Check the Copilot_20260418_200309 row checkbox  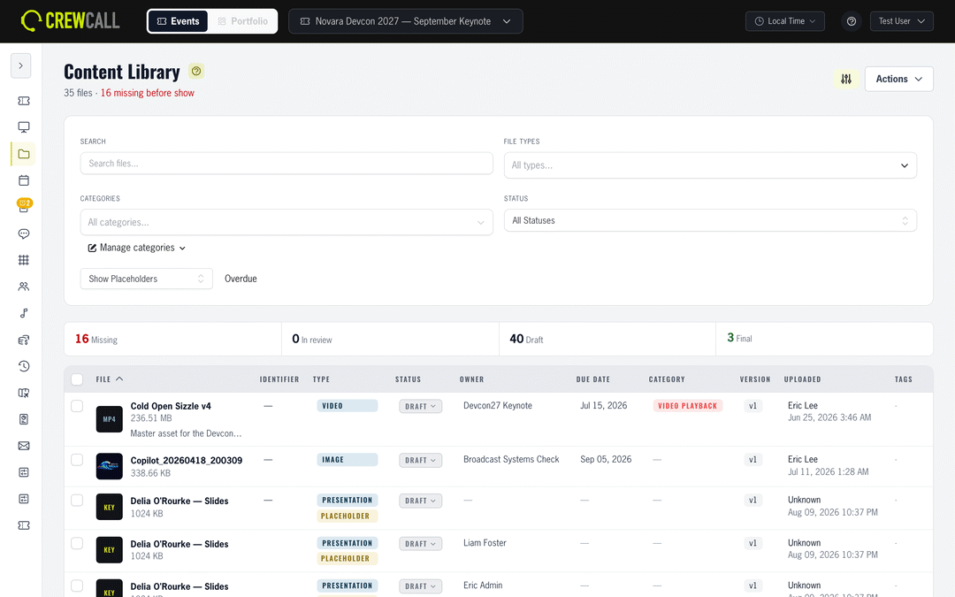(x=77, y=460)
